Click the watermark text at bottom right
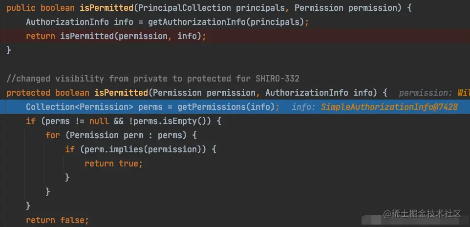The image size is (470, 227). [x=423, y=213]
